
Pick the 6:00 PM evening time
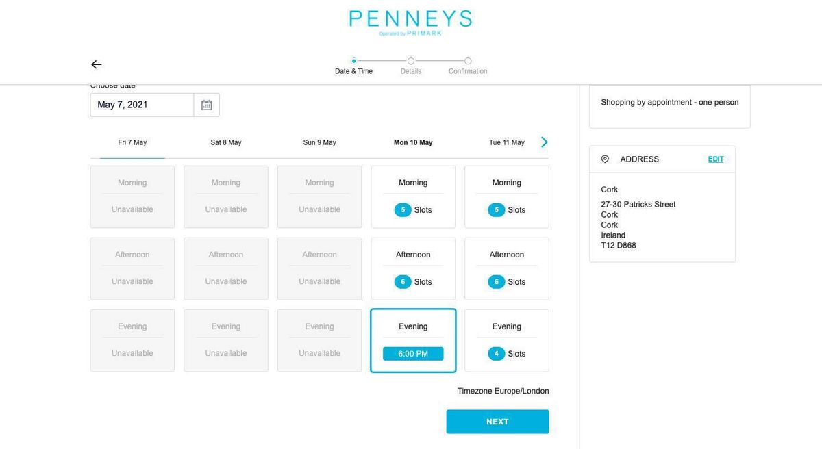click(413, 354)
